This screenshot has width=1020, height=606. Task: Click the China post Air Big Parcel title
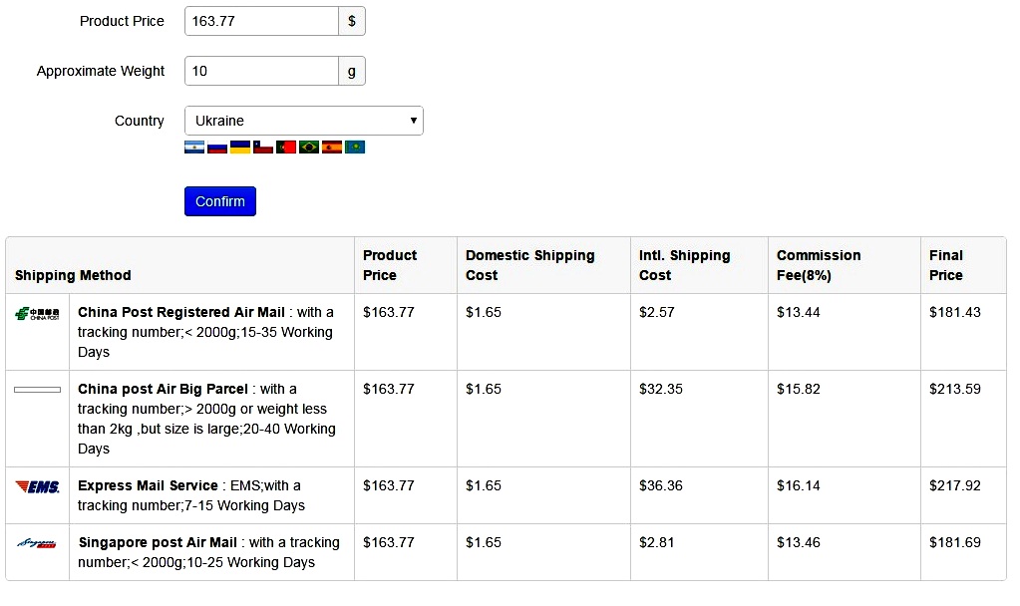point(163,389)
